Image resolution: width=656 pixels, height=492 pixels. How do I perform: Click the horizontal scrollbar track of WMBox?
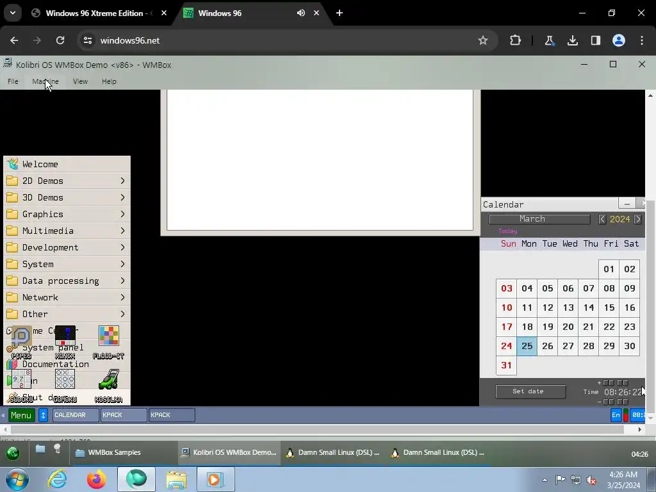[318, 430]
